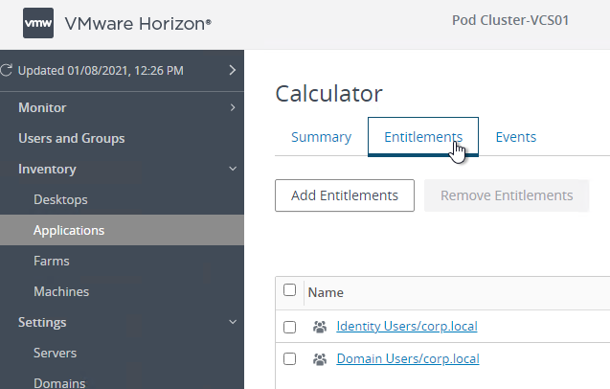Tick the Domain Users/corp.local checkbox
This screenshot has width=610, height=389.
(289, 359)
